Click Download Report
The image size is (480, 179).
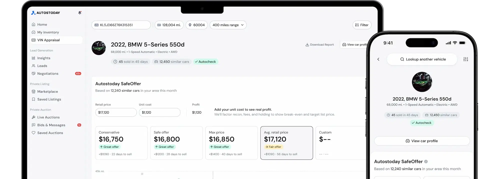[x=319, y=44]
